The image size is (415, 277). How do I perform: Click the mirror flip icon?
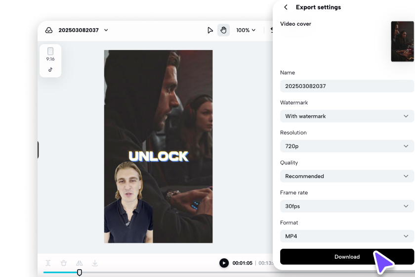[79, 263]
